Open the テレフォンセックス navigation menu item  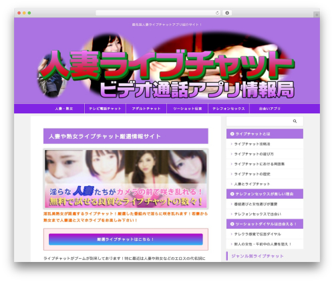click(228, 109)
